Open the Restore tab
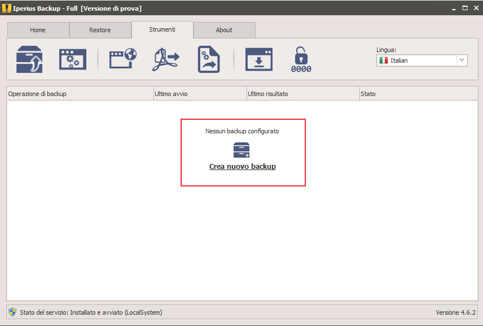Screen dimensions: 483x326 (x=100, y=30)
